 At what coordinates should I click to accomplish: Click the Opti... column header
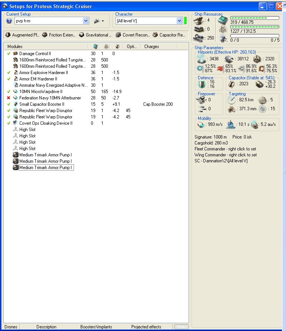pos(132,47)
